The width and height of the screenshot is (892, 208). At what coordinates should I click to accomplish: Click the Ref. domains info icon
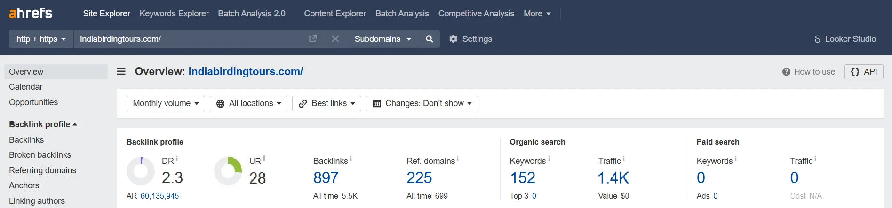pyautogui.click(x=458, y=159)
